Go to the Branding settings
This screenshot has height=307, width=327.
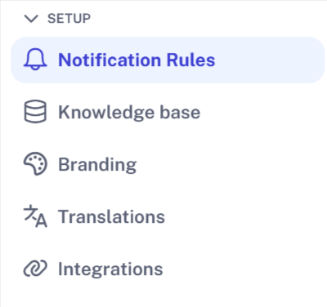pyautogui.click(x=168, y=164)
